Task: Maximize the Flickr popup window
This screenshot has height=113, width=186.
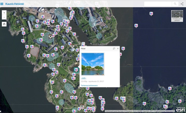Action: 114,48
